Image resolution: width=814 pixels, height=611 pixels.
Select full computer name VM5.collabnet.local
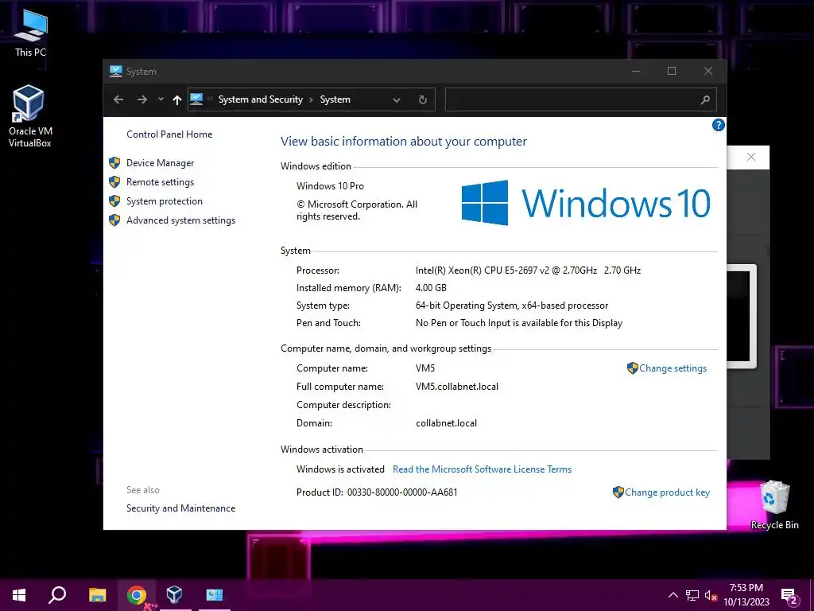pyautogui.click(x=457, y=387)
